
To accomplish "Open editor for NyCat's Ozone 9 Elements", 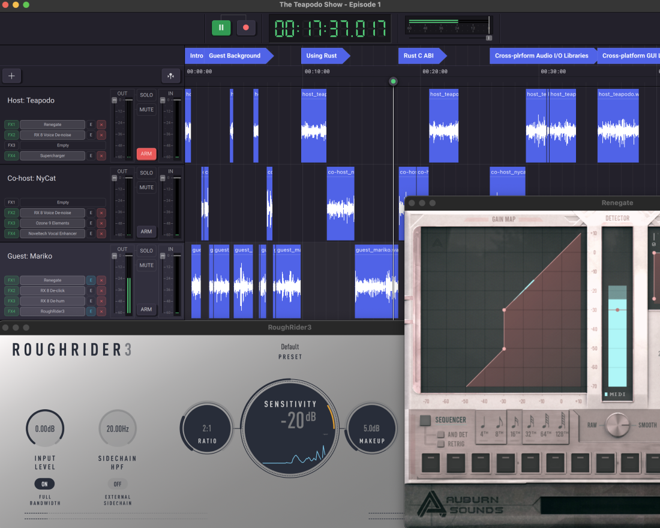I will click(91, 223).
